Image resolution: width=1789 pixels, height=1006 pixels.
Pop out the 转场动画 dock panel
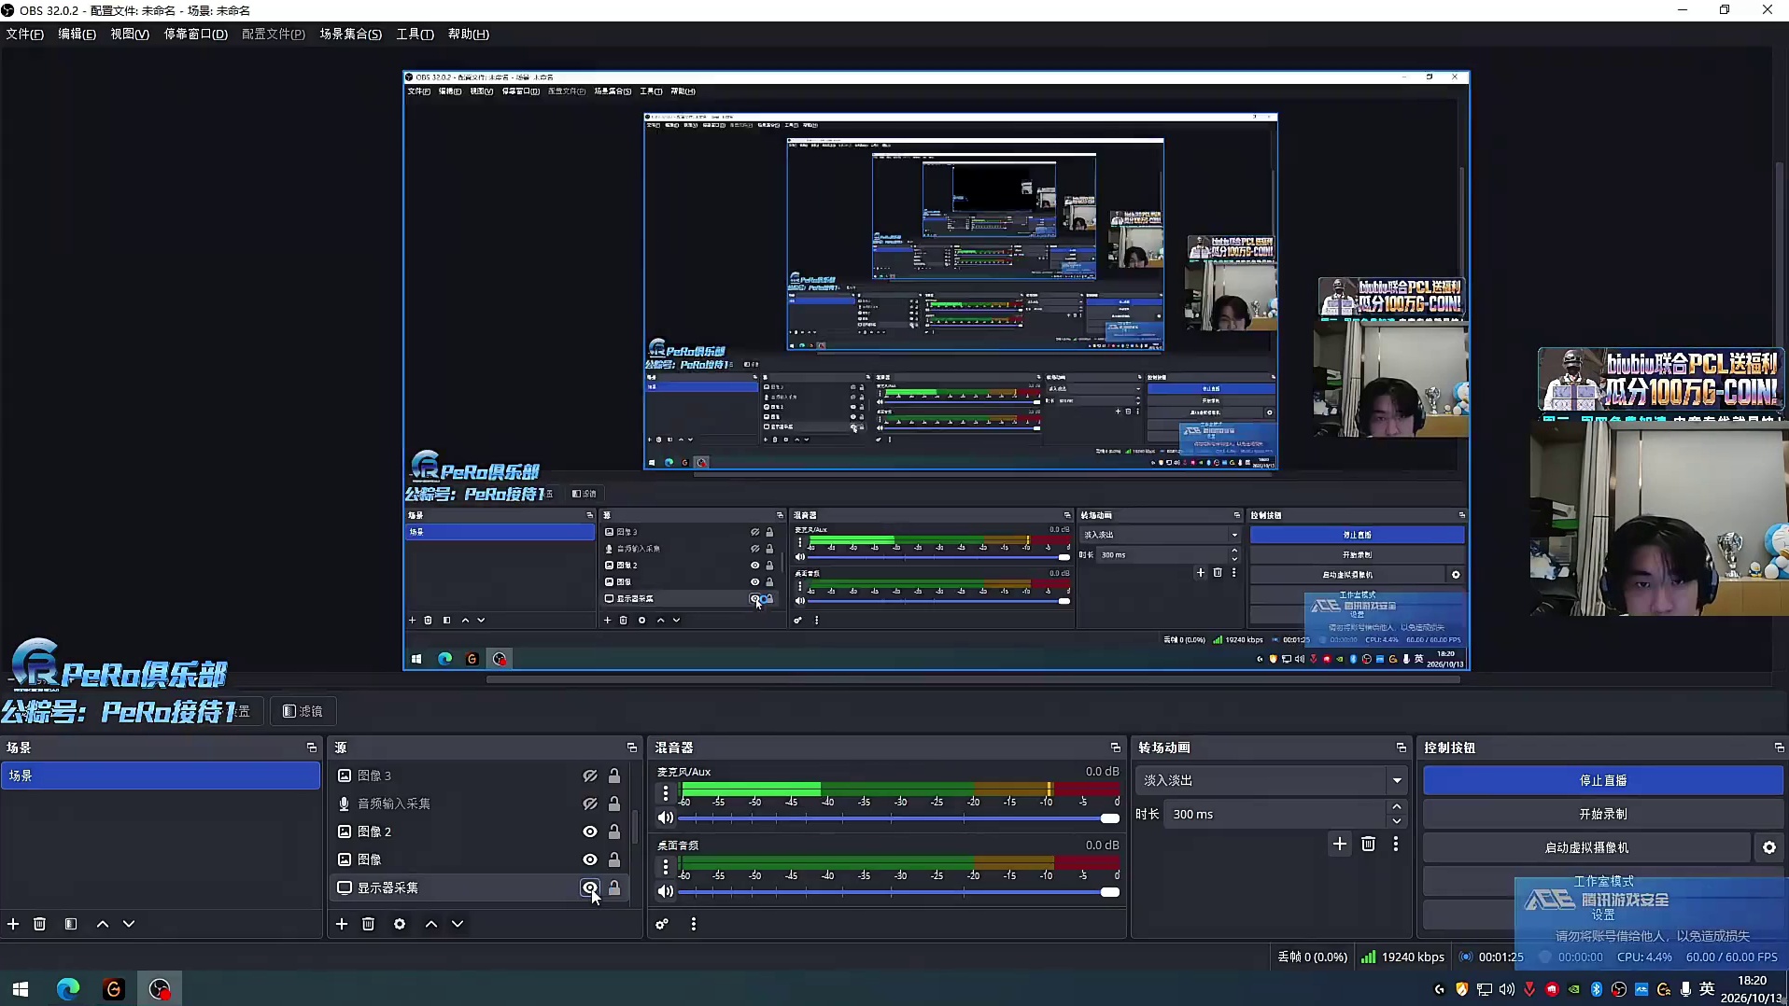click(1402, 748)
